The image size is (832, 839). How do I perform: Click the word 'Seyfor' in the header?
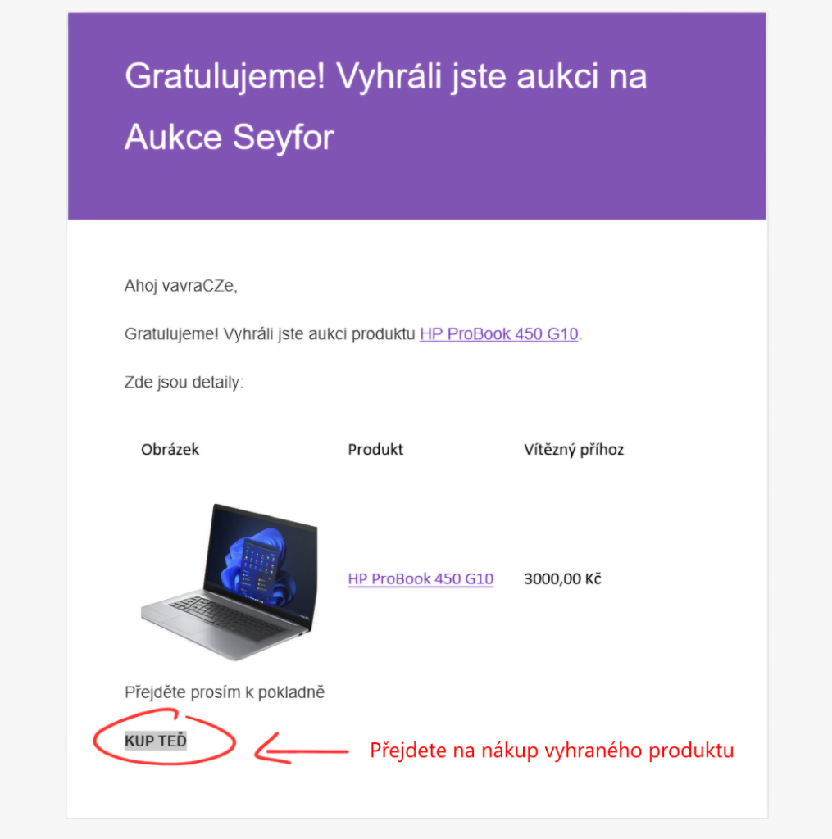pyautogui.click(x=284, y=137)
